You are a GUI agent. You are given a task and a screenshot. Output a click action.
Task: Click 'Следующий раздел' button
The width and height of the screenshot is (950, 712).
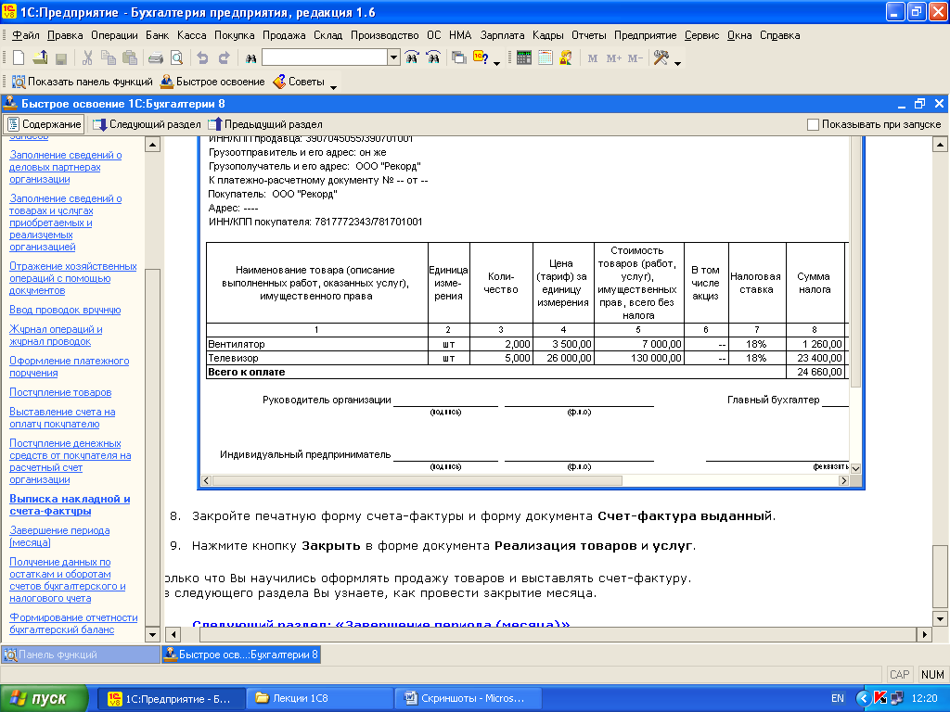147,124
